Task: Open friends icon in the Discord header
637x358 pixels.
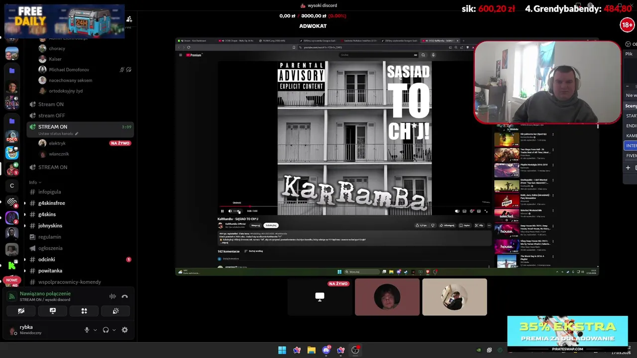Action: coord(129,19)
